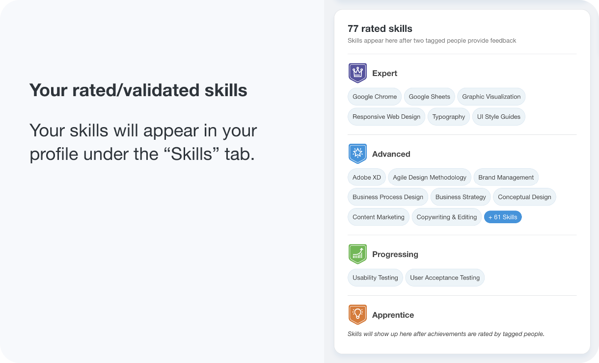Choose the Typography skill chip
This screenshot has height=363, width=599.
point(449,117)
